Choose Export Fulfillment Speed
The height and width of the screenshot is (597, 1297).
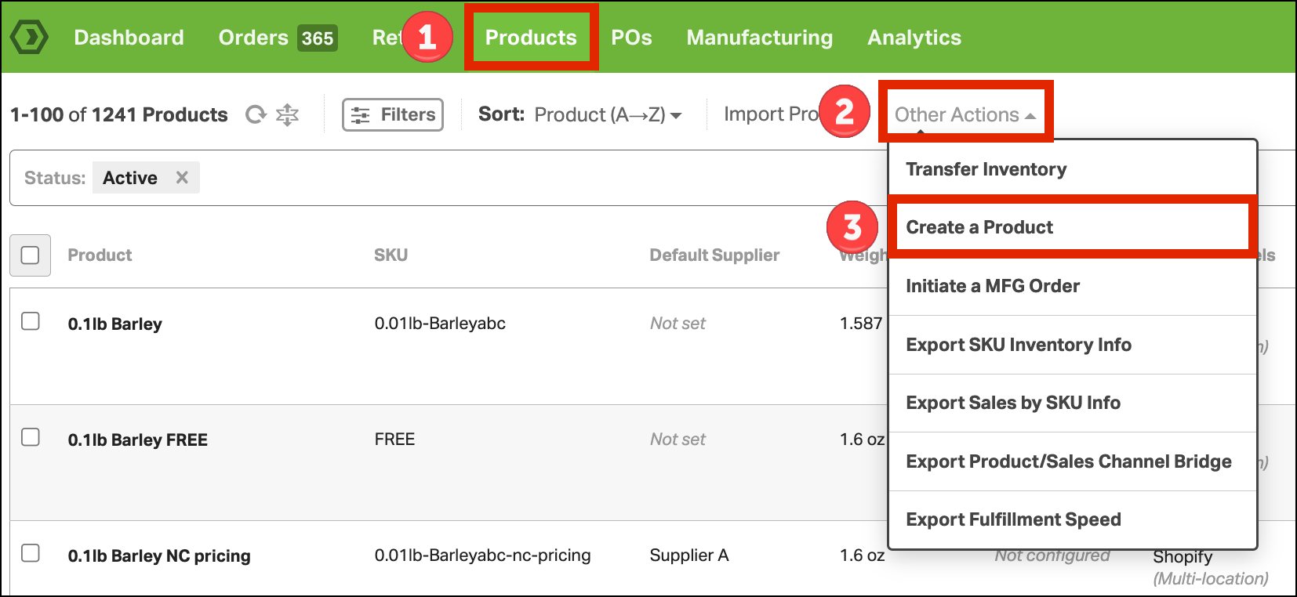(x=1073, y=519)
